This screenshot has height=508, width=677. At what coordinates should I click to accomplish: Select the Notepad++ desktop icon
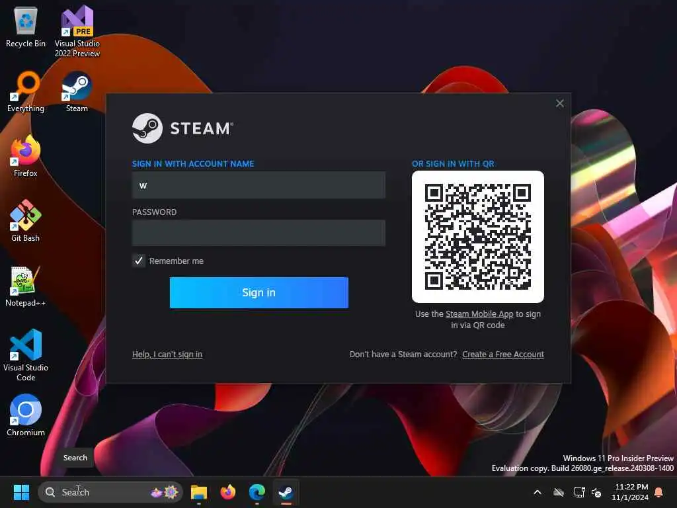coord(26,286)
